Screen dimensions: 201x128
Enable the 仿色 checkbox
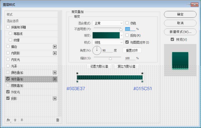tap(127, 23)
